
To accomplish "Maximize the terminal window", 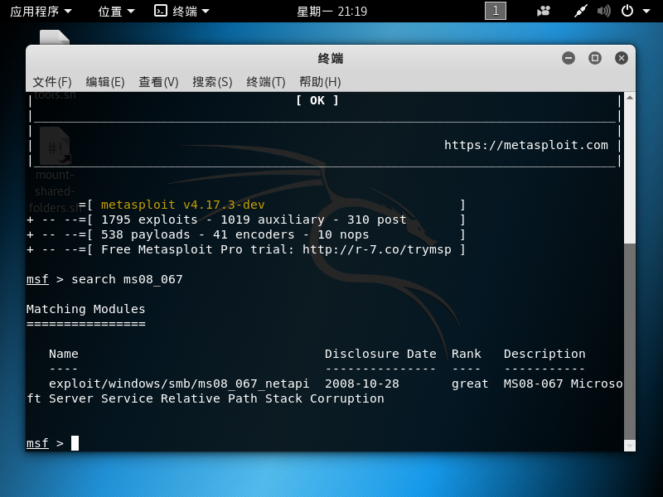I will [x=595, y=58].
